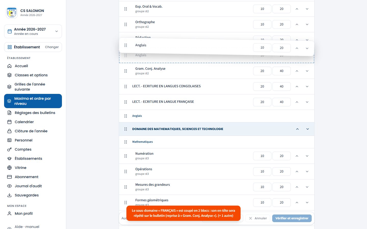Viewport: 367px width, 229px height.
Task: Move Orthographe row down
Action: click(x=307, y=24)
